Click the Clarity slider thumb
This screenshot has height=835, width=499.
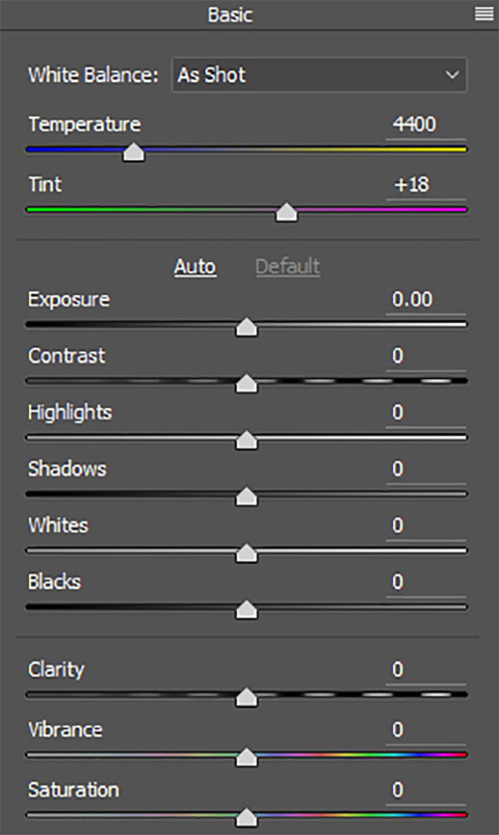coord(246,697)
